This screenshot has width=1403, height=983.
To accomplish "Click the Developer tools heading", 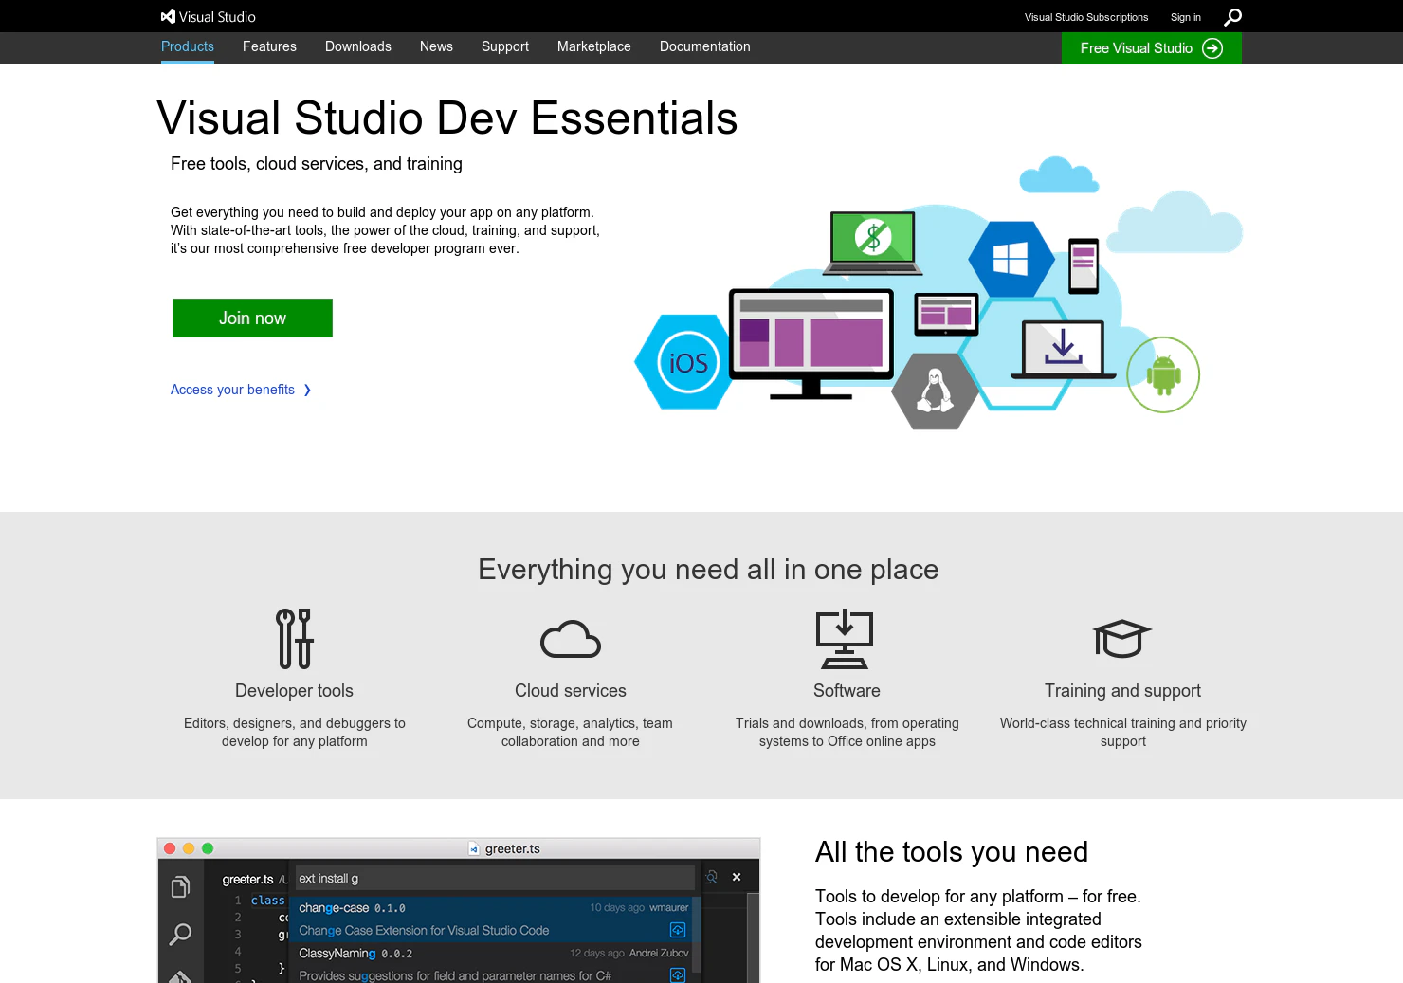I will coord(294,691).
